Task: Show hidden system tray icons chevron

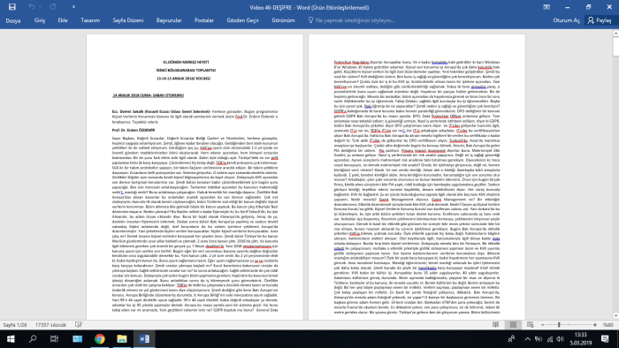Action: [527, 339]
